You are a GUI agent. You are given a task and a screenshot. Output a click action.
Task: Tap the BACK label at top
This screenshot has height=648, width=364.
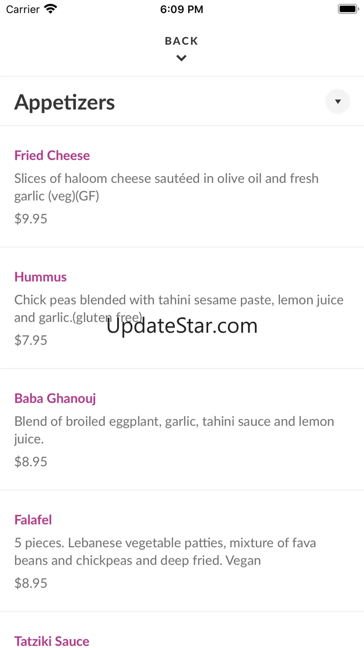click(x=182, y=41)
